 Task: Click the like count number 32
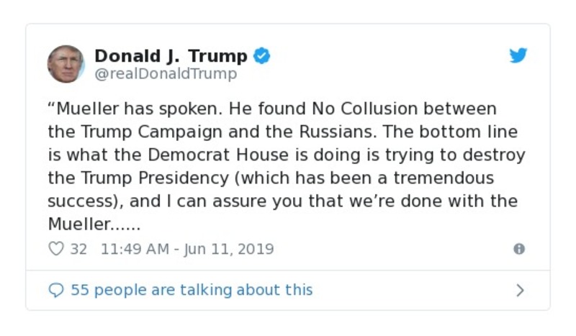point(78,249)
